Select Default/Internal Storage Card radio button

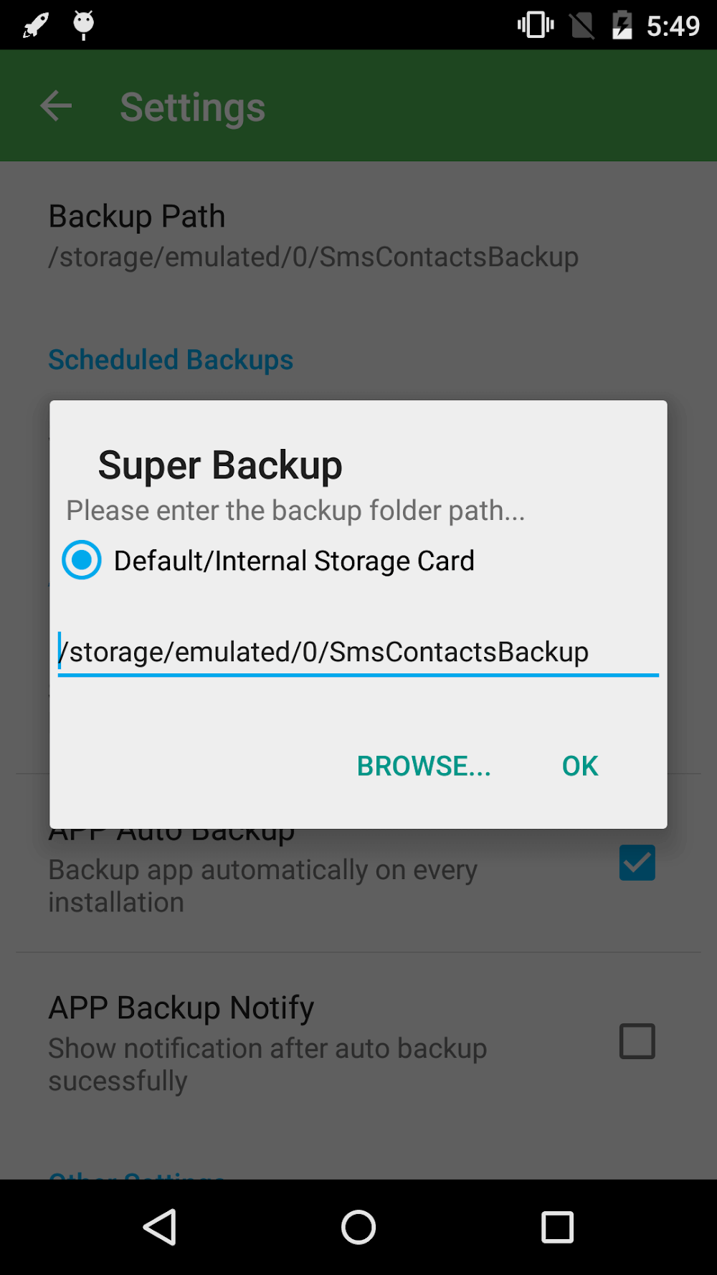click(x=82, y=560)
